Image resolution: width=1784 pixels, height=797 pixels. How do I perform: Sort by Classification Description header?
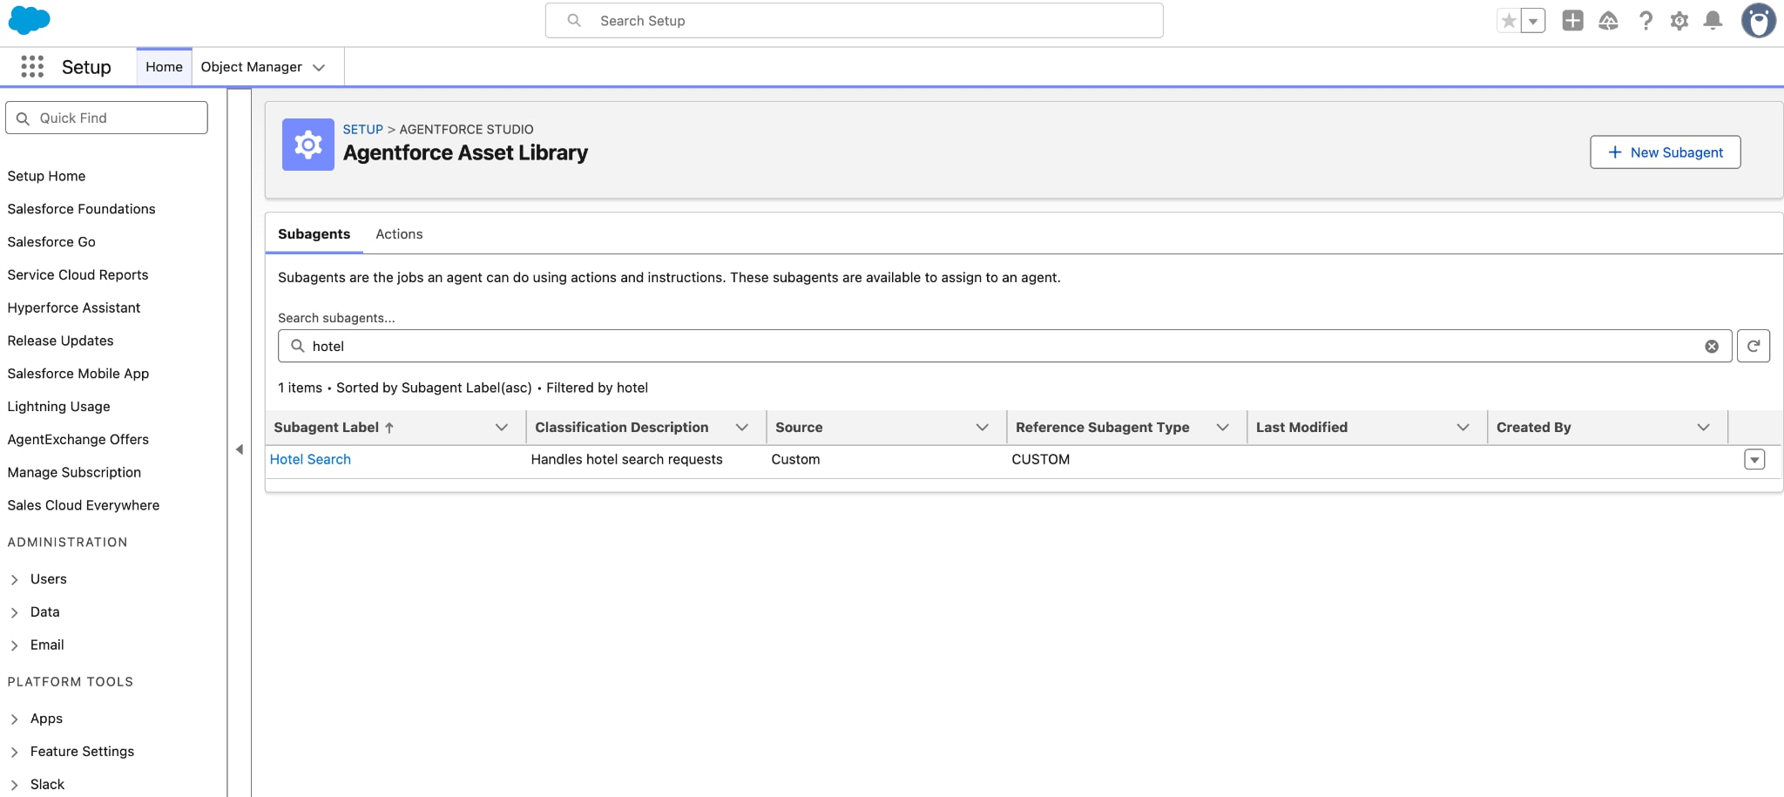(x=621, y=428)
